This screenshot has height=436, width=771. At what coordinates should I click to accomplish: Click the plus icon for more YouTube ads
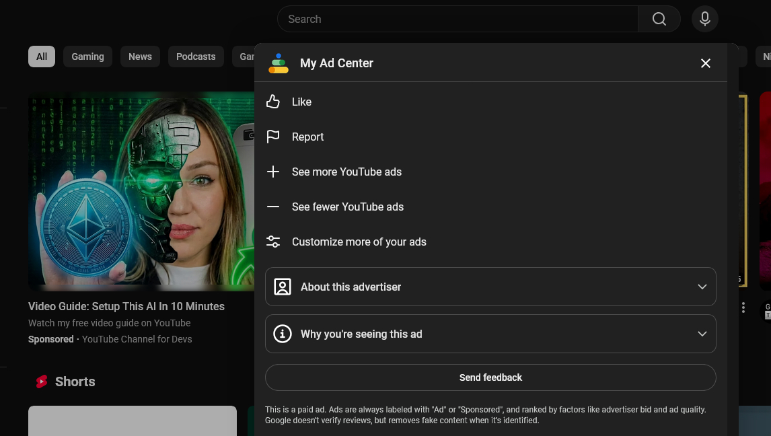(x=273, y=172)
